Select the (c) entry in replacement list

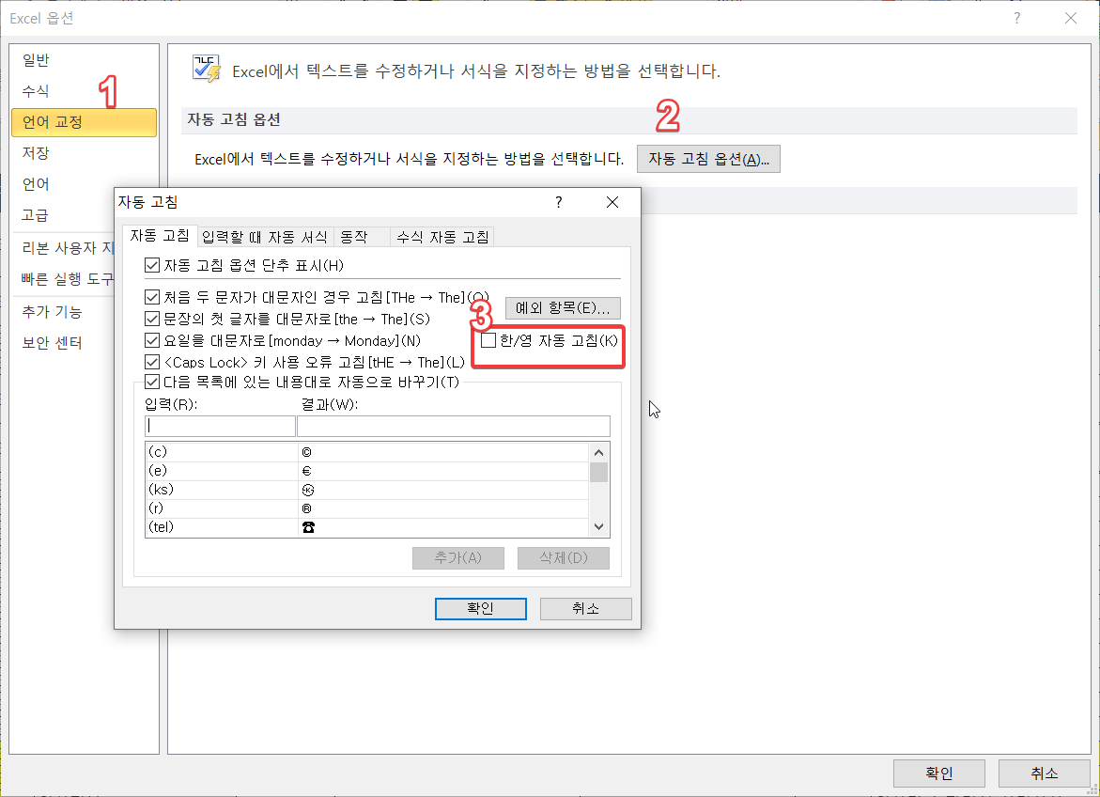coord(366,452)
